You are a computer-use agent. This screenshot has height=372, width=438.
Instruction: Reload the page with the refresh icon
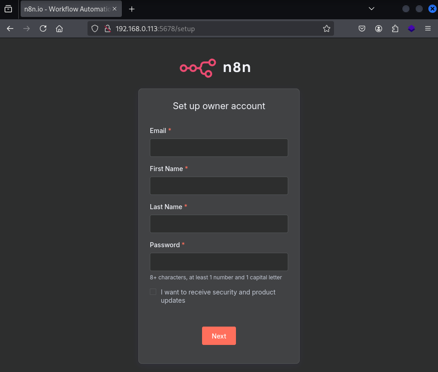[x=43, y=28]
